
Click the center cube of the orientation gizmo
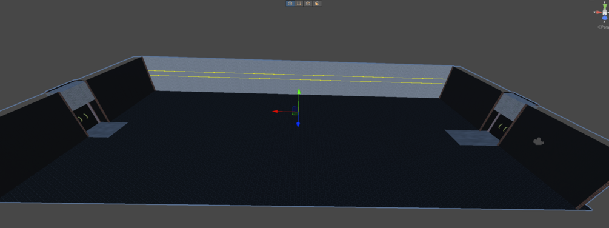[605, 12]
